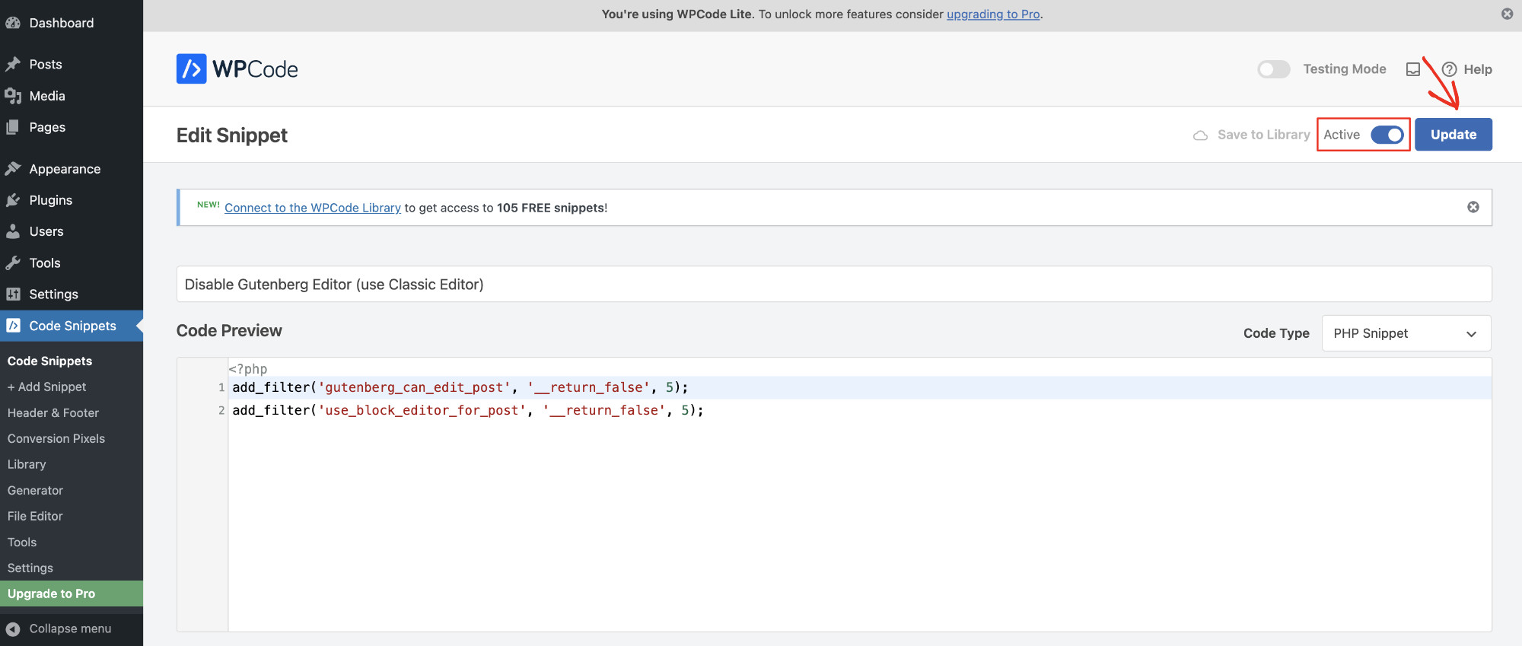Close the WPCode Lite upgrade banner
The width and height of the screenshot is (1522, 646).
(x=1507, y=14)
